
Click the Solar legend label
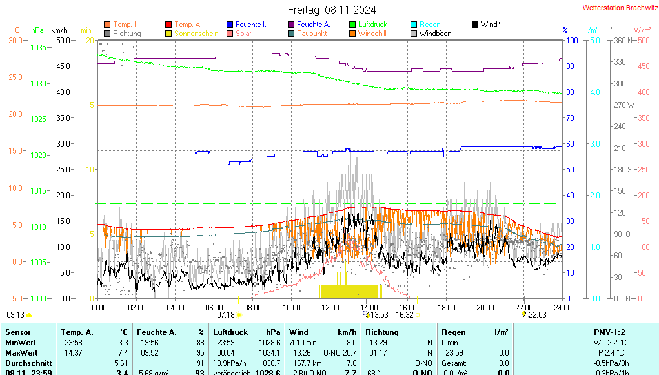[x=243, y=34]
